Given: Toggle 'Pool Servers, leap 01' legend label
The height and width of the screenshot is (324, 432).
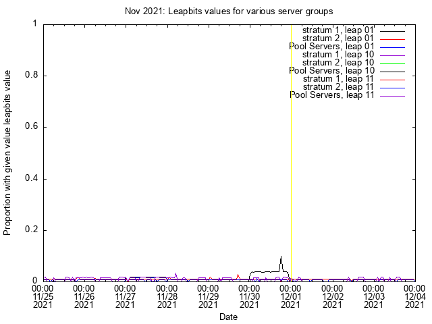Looking at the screenshot, I should tap(331, 47).
